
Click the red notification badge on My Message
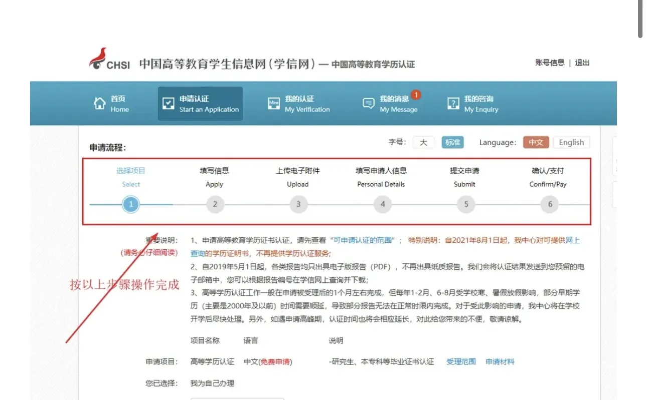pos(416,94)
